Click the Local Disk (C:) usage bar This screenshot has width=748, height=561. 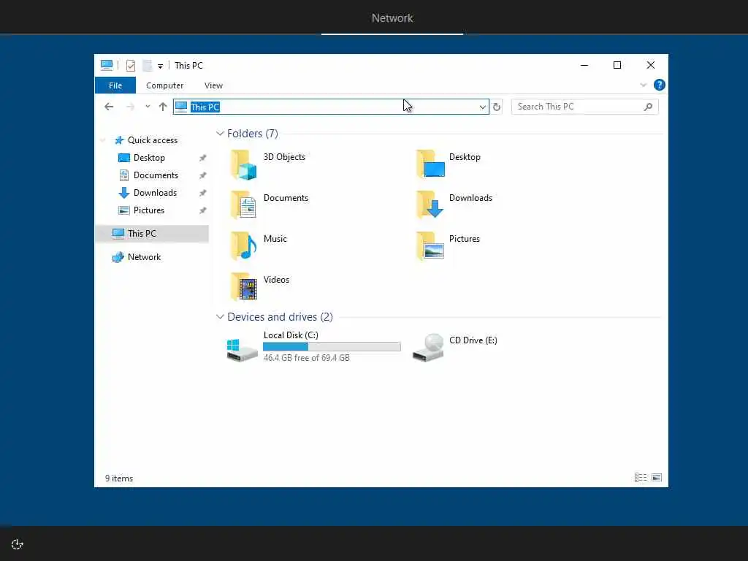(332, 347)
